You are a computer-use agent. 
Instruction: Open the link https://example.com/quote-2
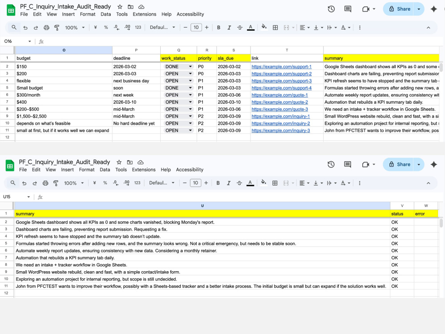[279, 102]
